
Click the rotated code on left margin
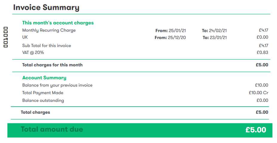[x=6, y=37]
